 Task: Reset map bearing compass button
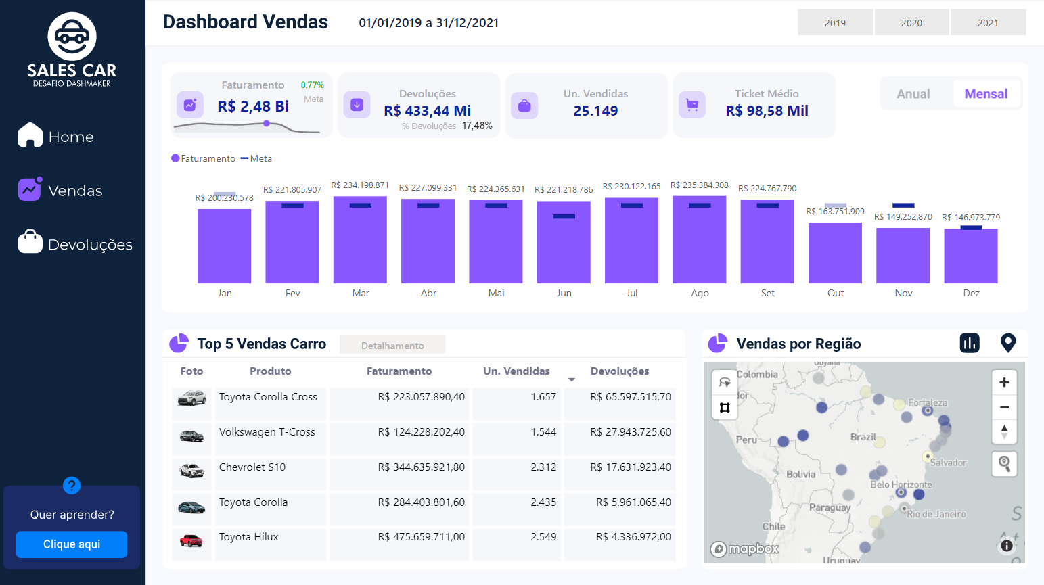[x=1004, y=431]
